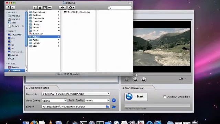Image resolution: width=220 pixels, height=124 pixels.
Task: Collapse the DEVICES sidebar section
Action: [7, 12]
